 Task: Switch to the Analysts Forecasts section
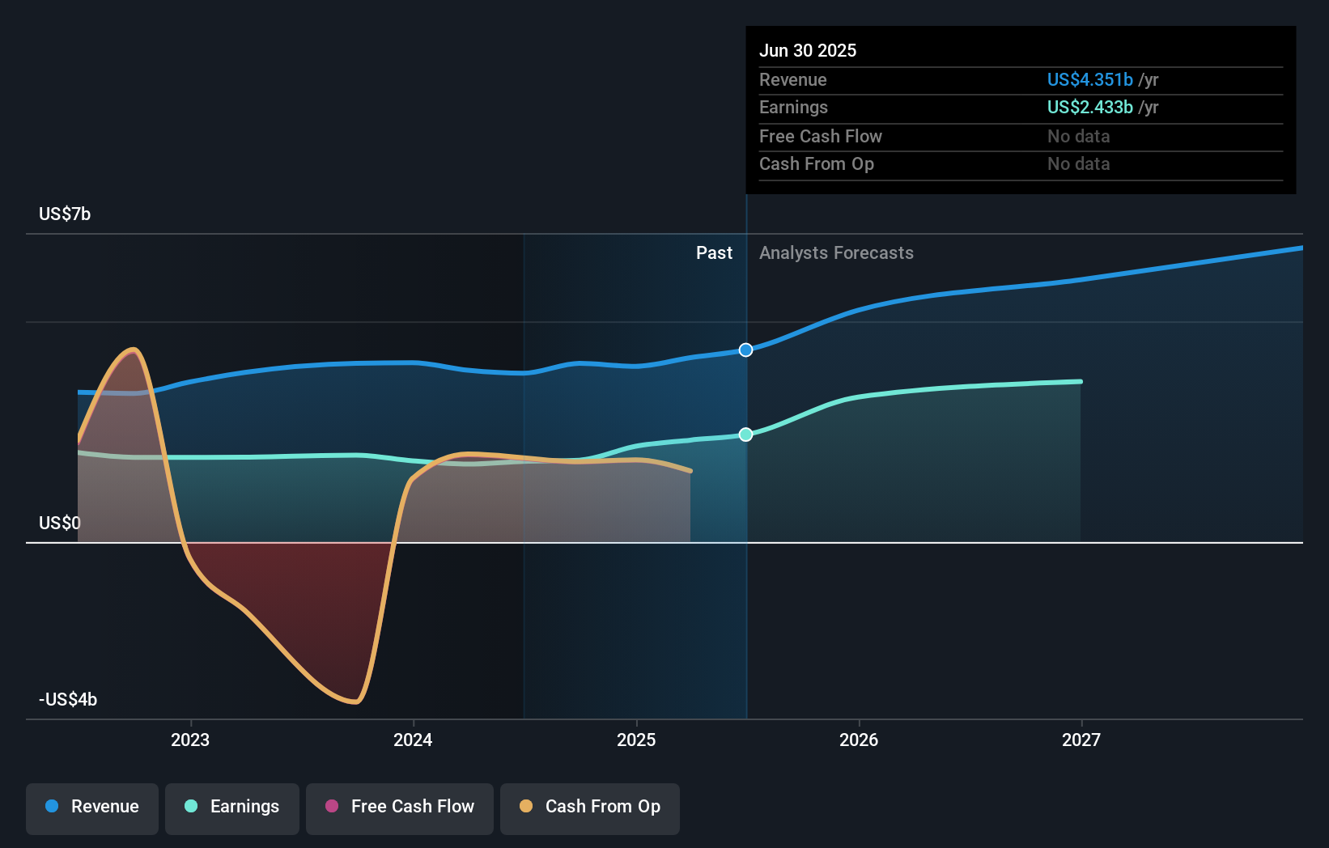coord(836,252)
